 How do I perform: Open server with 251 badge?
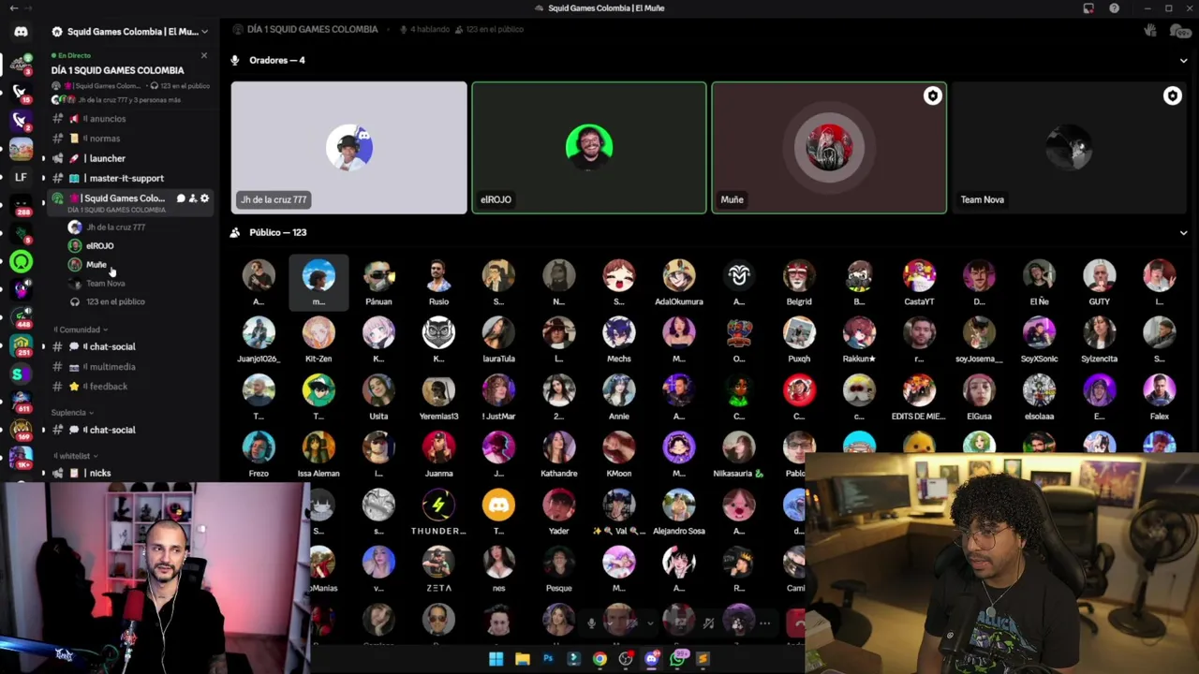click(21, 346)
